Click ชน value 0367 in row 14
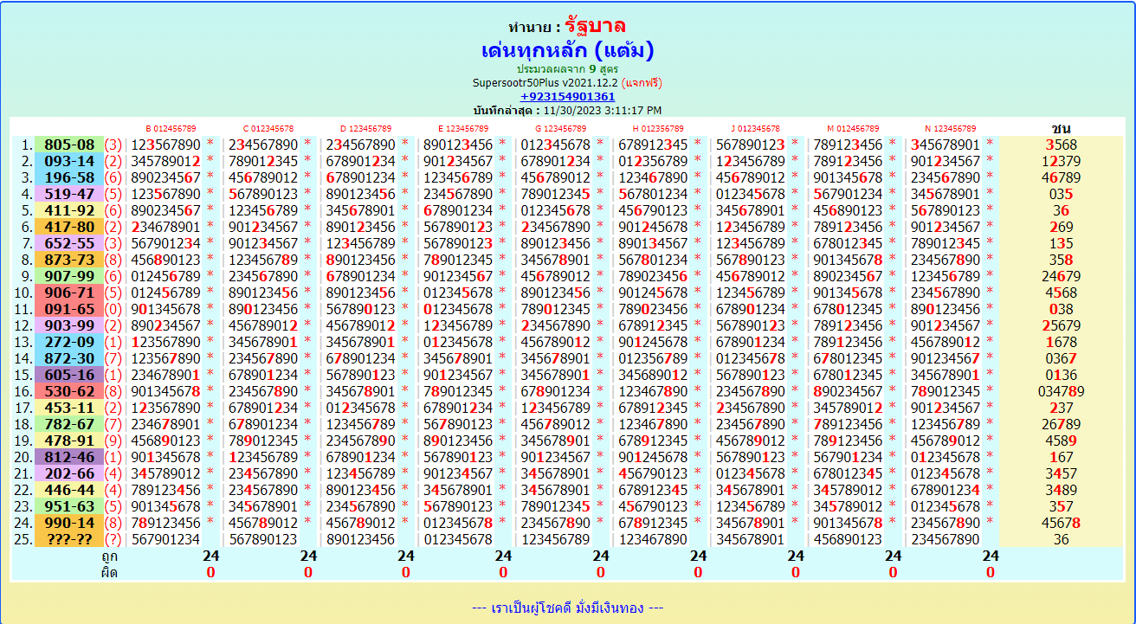The image size is (1136, 624). coord(1061,358)
